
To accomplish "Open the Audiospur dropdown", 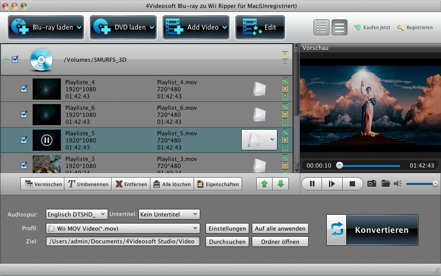I will pos(77,214).
